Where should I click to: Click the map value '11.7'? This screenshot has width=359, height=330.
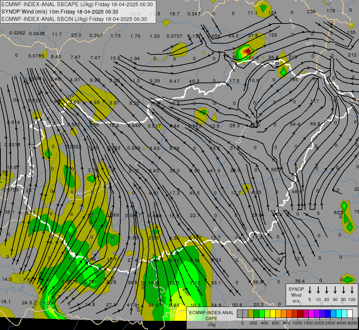point(57,34)
